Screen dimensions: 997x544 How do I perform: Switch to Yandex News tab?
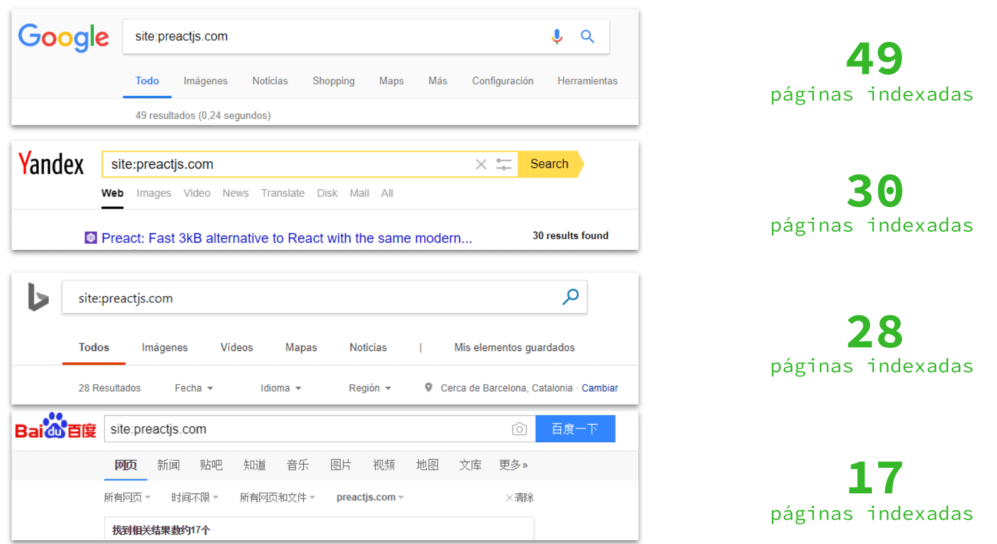click(236, 193)
